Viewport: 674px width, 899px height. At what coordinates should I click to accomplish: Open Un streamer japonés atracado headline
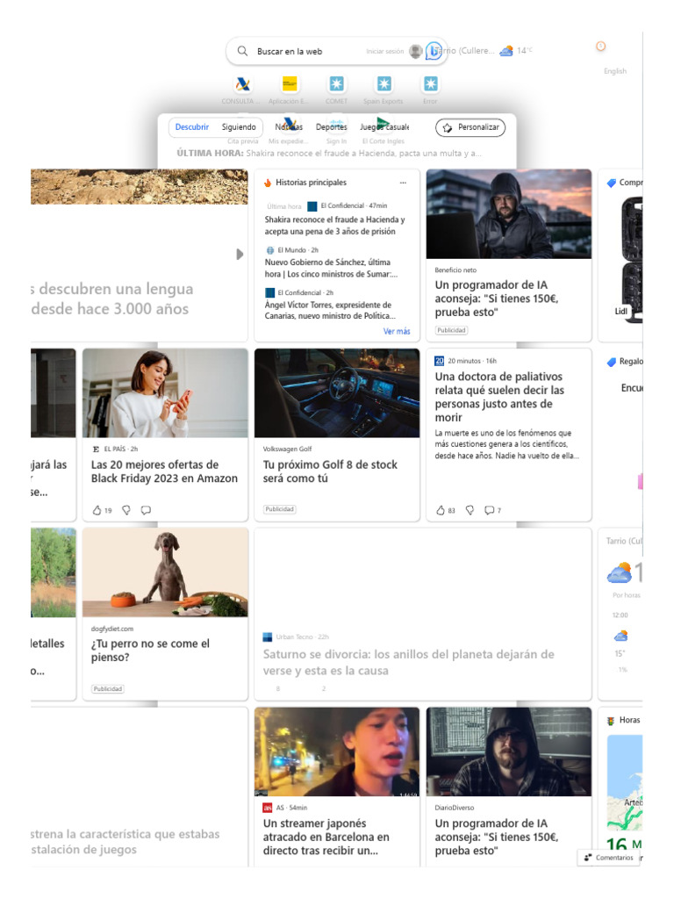[x=326, y=838]
